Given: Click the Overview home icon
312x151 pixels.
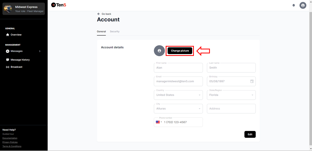Looking at the screenshot, I should (x=7, y=35).
